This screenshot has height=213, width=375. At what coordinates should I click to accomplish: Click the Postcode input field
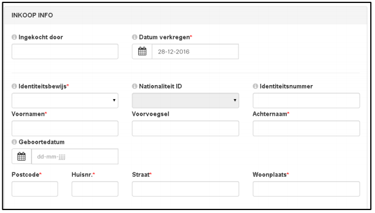point(35,189)
